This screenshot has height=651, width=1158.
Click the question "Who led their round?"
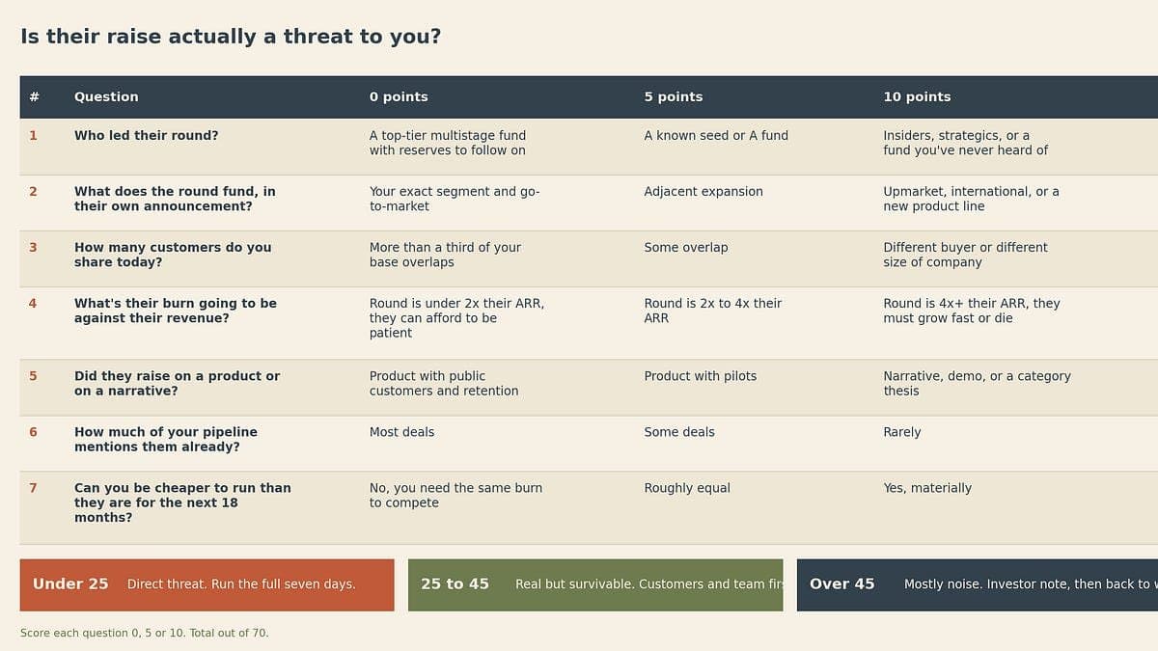pyautogui.click(x=147, y=136)
